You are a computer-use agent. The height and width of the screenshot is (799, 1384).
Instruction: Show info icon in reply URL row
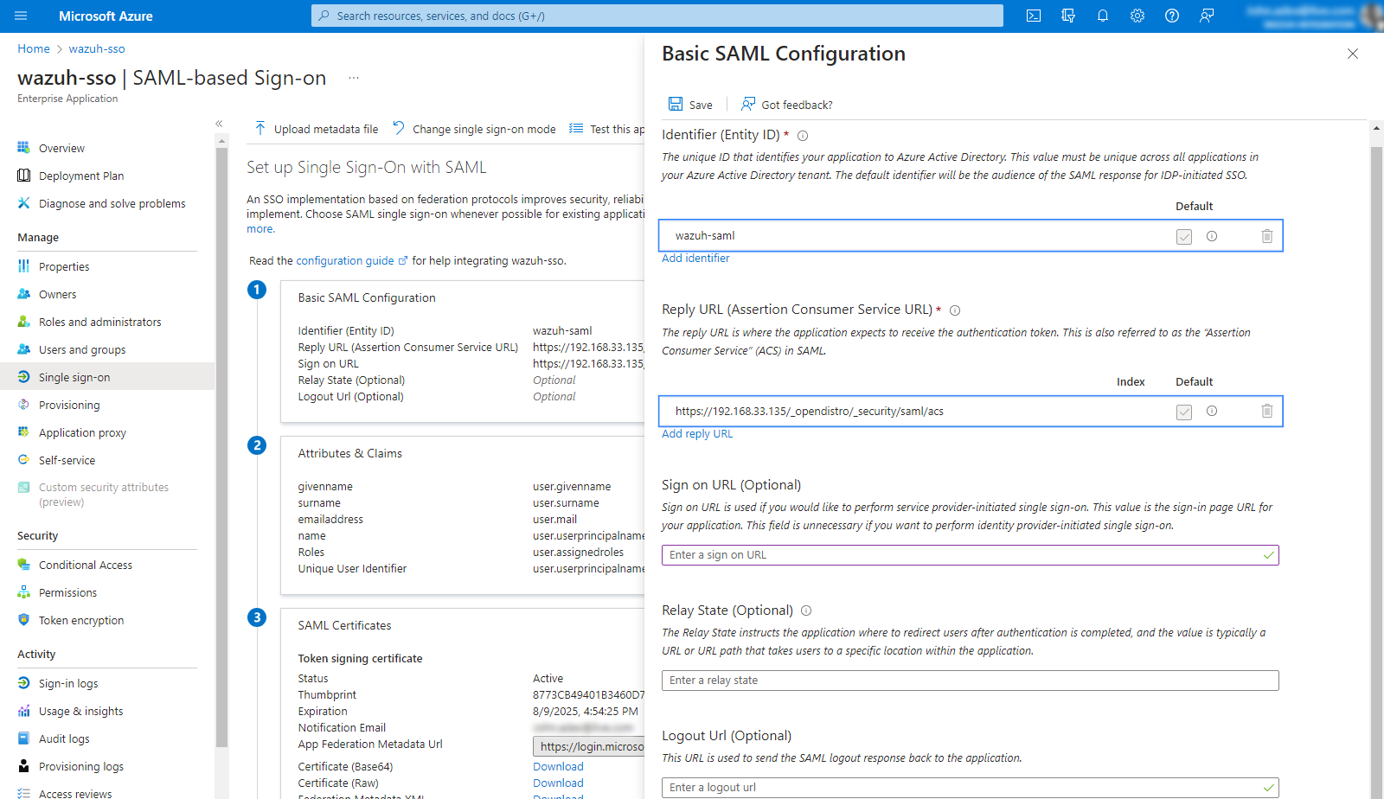pos(1212,412)
